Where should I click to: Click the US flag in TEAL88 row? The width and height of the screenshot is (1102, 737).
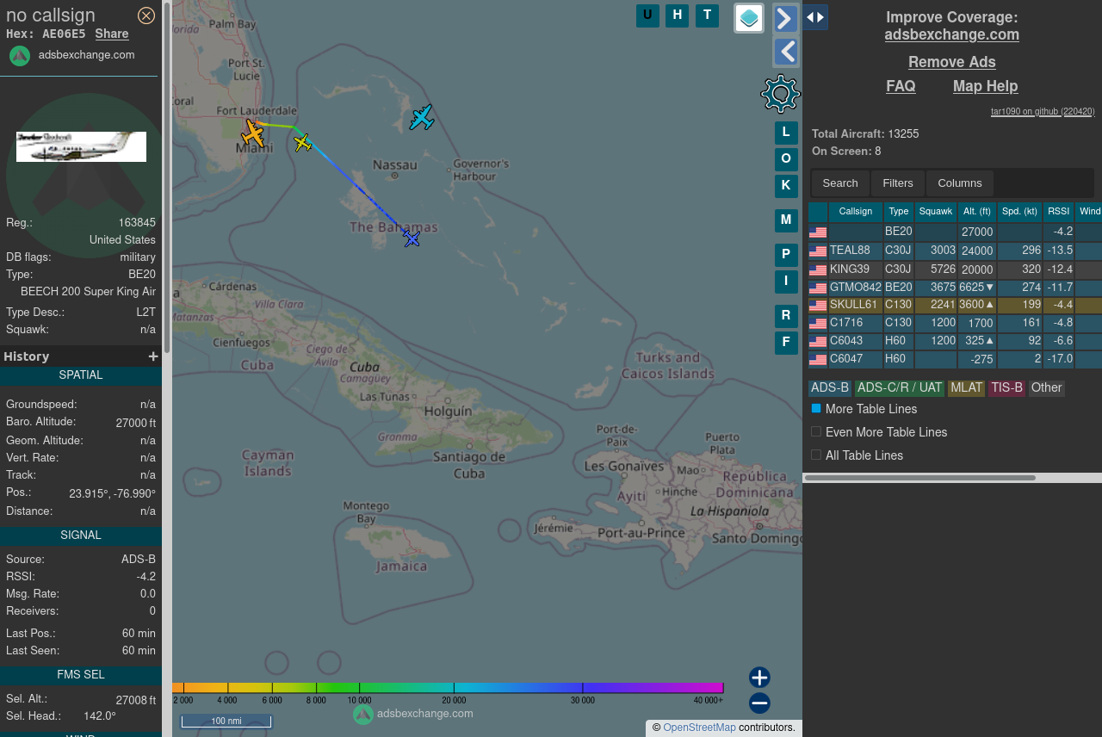818,251
